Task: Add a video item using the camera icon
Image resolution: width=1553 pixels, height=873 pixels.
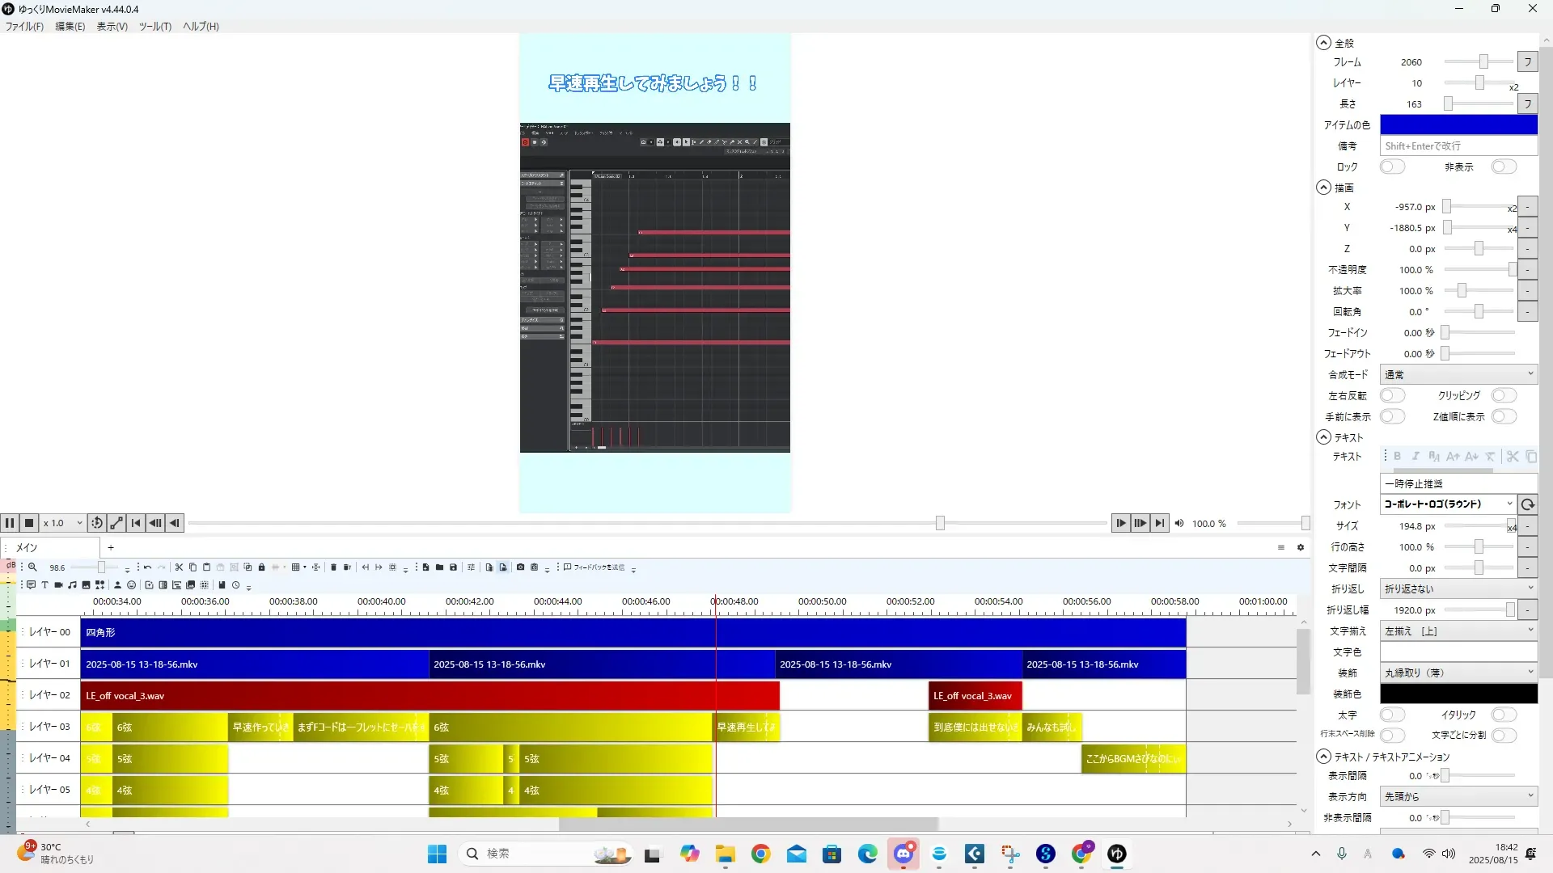Action: click(x=58, y=584)
